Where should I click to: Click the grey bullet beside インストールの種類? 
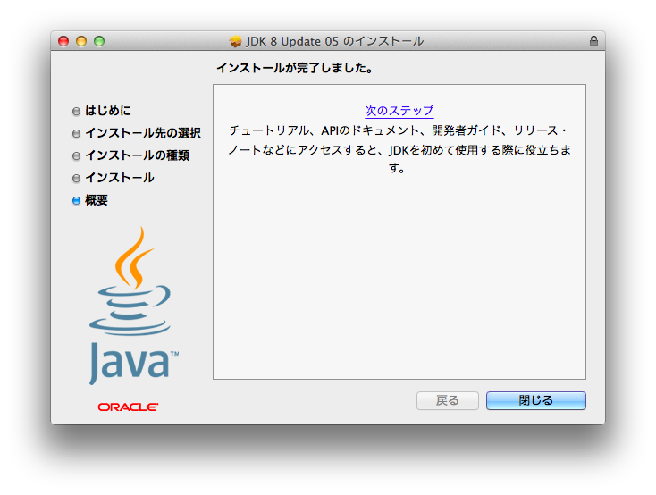coord(76,156)
